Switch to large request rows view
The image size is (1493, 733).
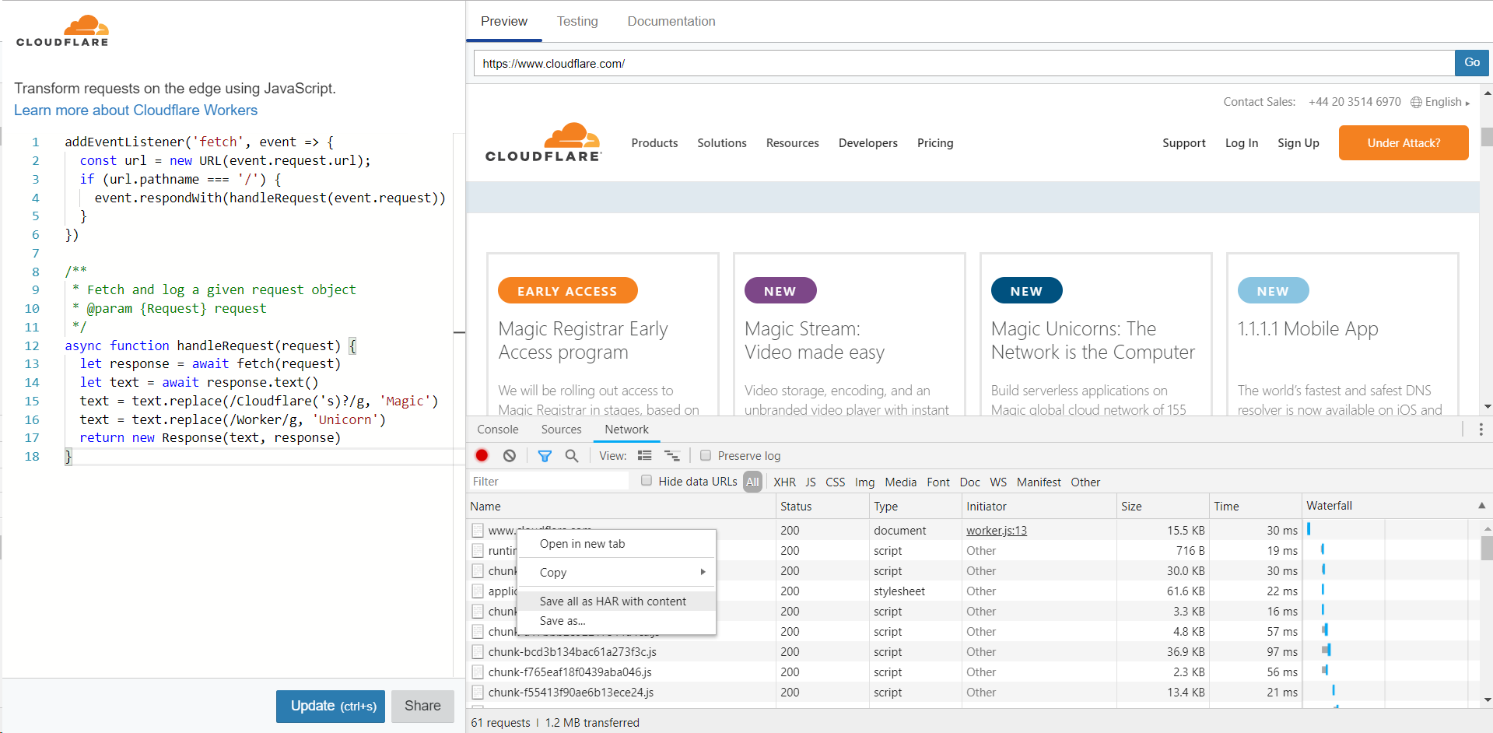[645, 456]
